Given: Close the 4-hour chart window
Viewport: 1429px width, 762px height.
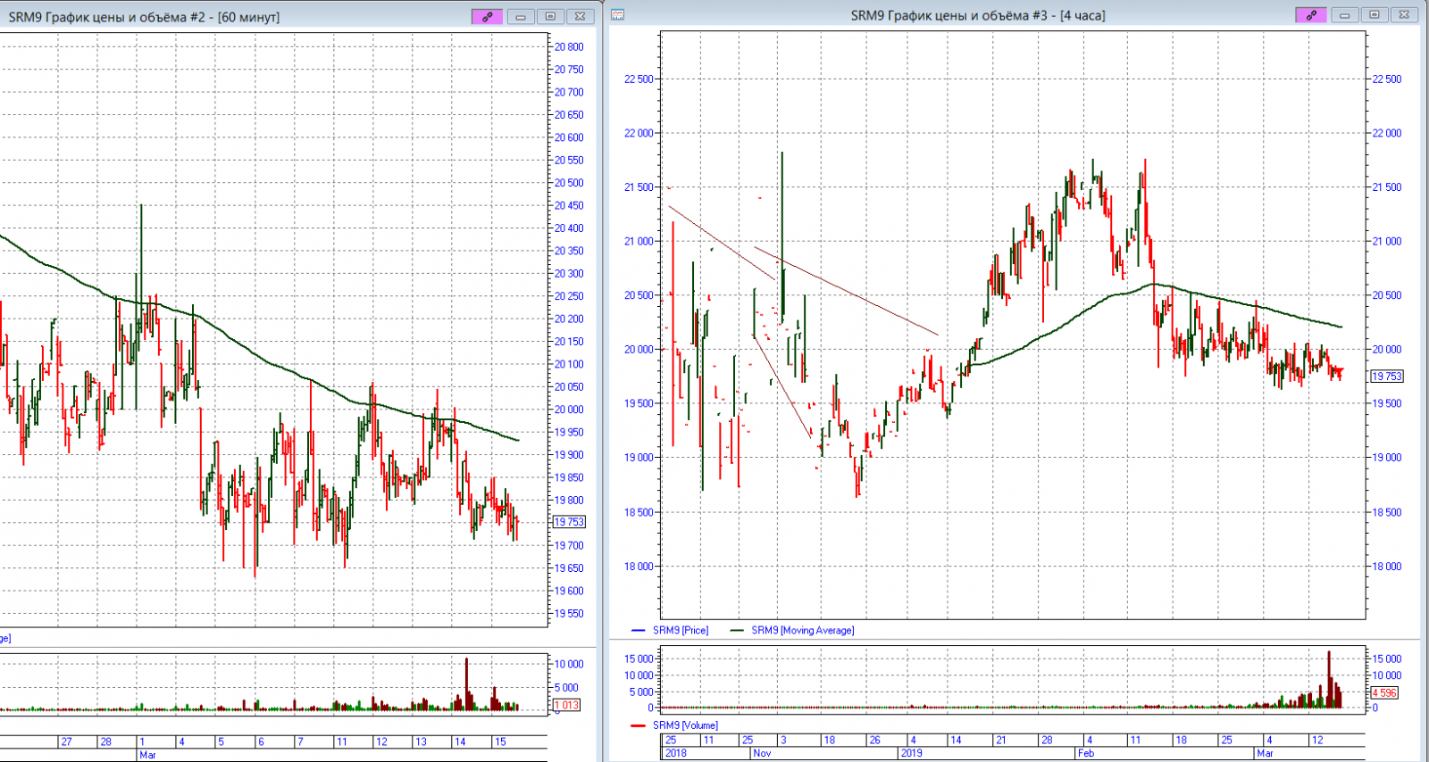Looking at the screenshot, I should pos(1404,15).
